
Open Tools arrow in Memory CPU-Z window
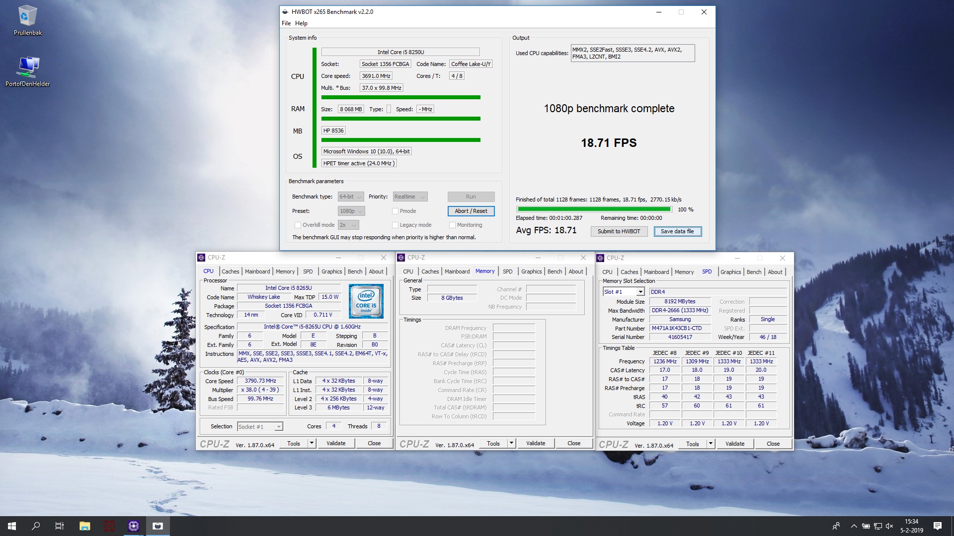click(512, 443)
